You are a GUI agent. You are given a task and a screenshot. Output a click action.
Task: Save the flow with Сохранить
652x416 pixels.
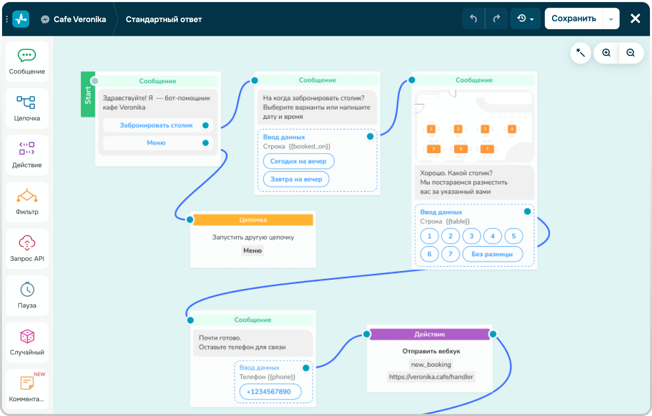point(573,19)
